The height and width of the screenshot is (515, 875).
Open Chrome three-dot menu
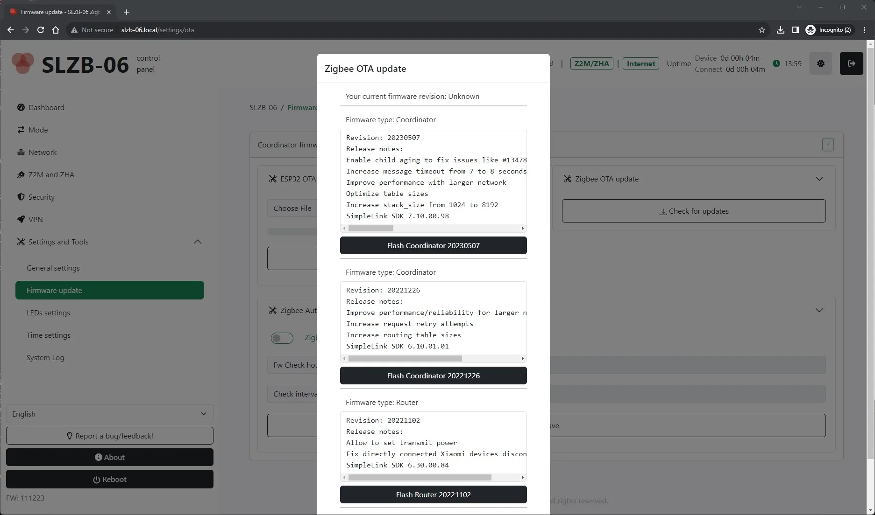coord(864,30)
